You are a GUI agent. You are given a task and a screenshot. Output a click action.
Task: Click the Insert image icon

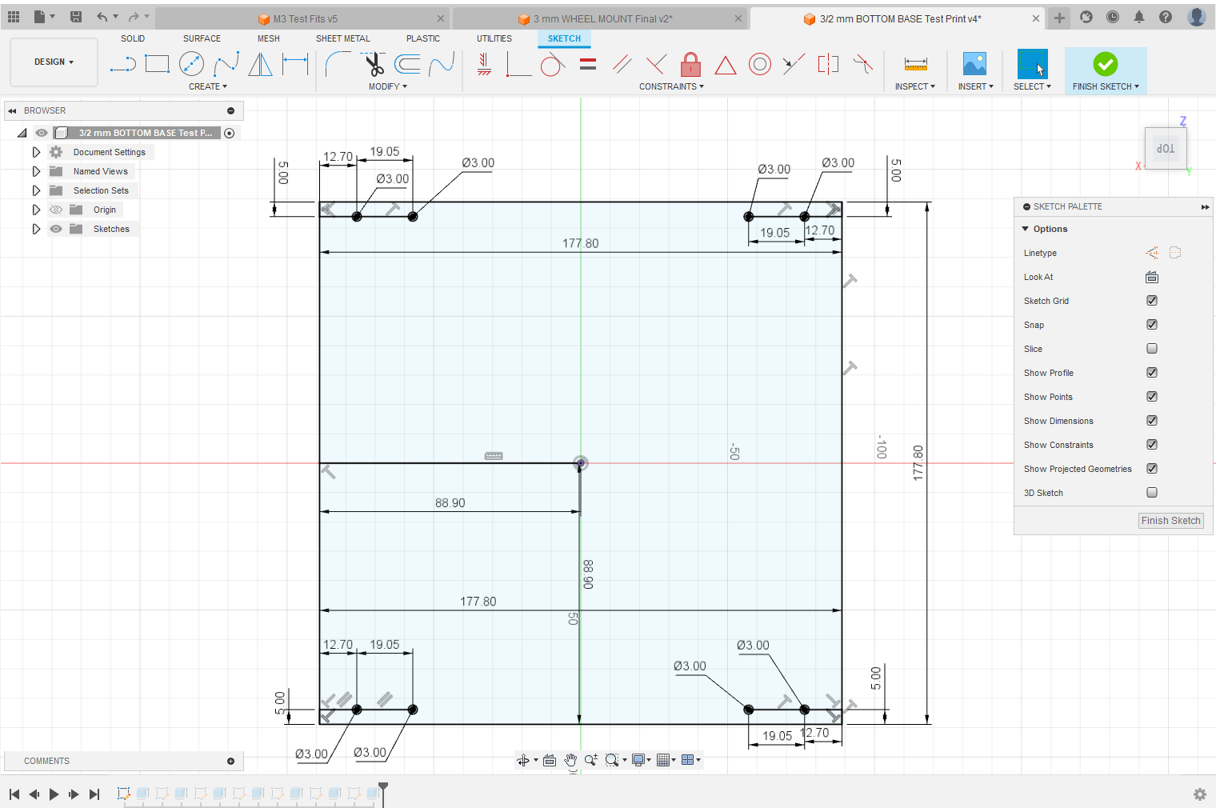coord(974,64)
